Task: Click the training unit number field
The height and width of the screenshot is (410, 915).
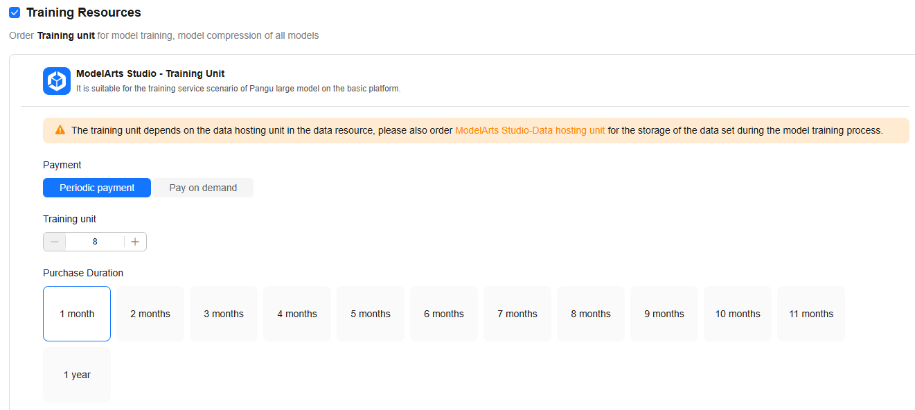Action: click(x=95, y=242)
